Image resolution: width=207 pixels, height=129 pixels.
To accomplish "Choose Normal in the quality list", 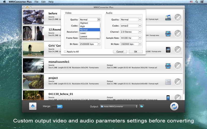I will point(90,30).
